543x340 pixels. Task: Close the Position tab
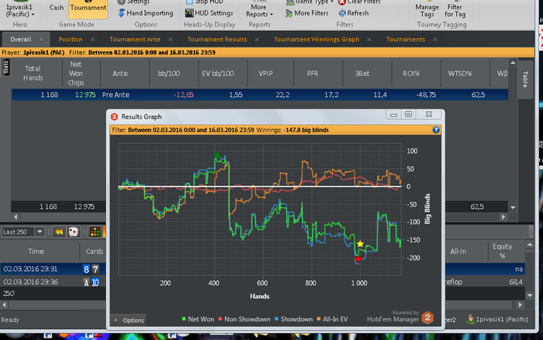pyautogui.click(x=92, y=40)
